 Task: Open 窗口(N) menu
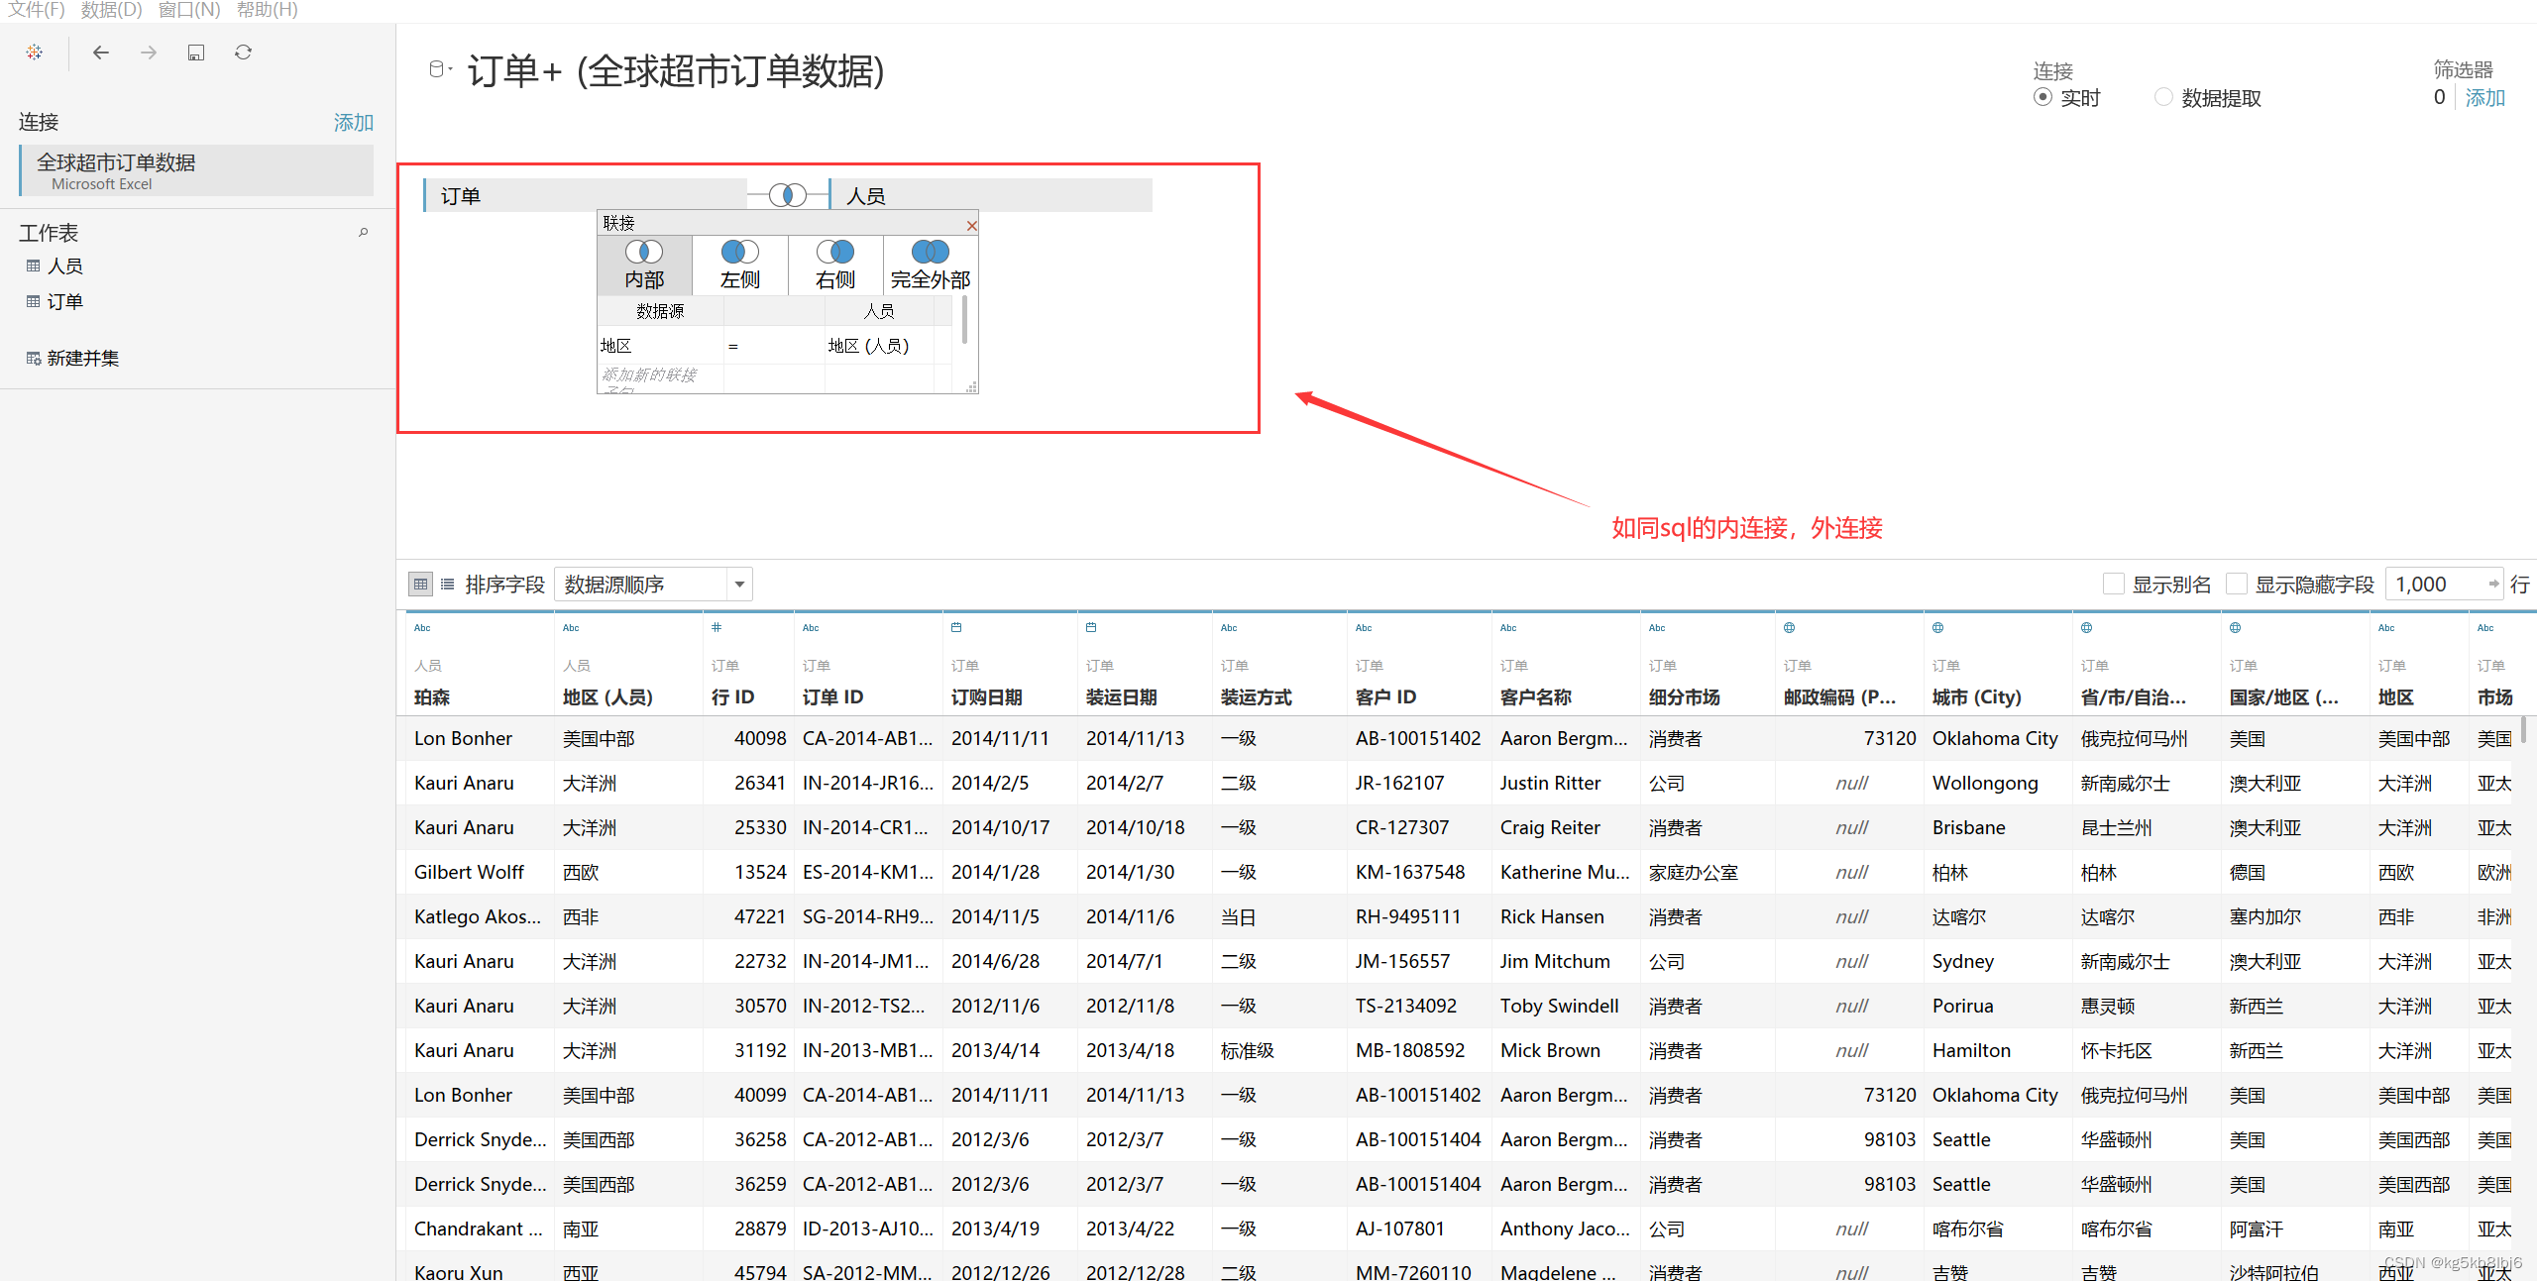pyautogui.click(x=188, y=10)
